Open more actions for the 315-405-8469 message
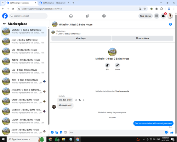 [x=84, y=100]
